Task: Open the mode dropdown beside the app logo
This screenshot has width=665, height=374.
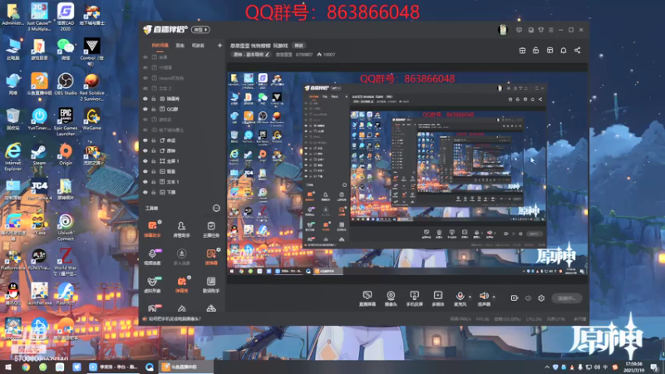Action: [200, 30]
